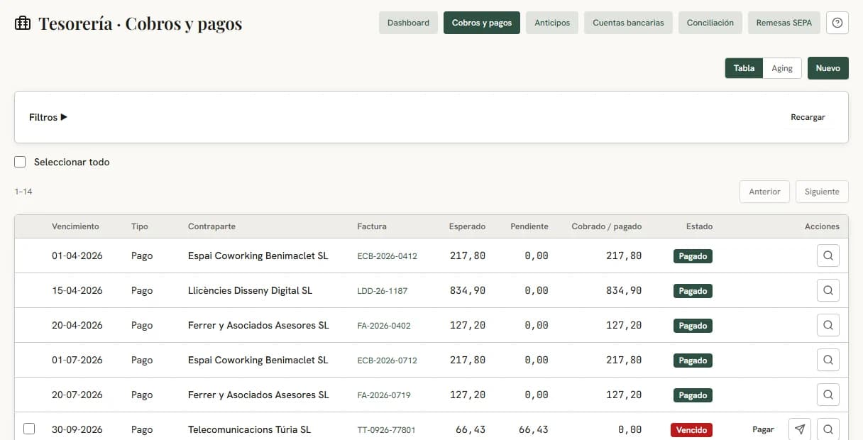Reload the list with Recargar
Viewport: 863px width, 440px height.
pyautogui.click(x=808, y=117)
